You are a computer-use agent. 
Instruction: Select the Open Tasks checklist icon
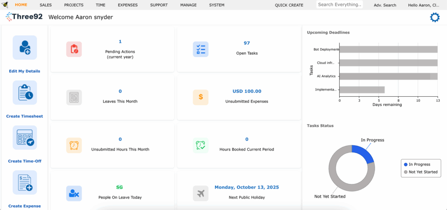200,49
